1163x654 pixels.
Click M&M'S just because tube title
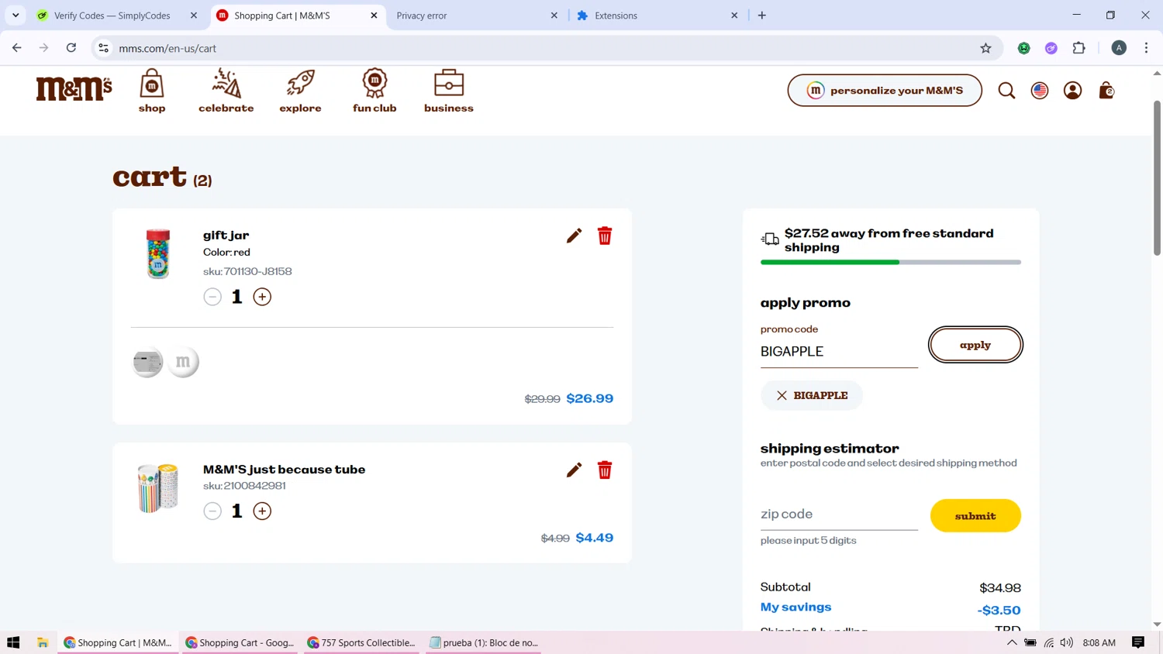click(x=284, y=470)
